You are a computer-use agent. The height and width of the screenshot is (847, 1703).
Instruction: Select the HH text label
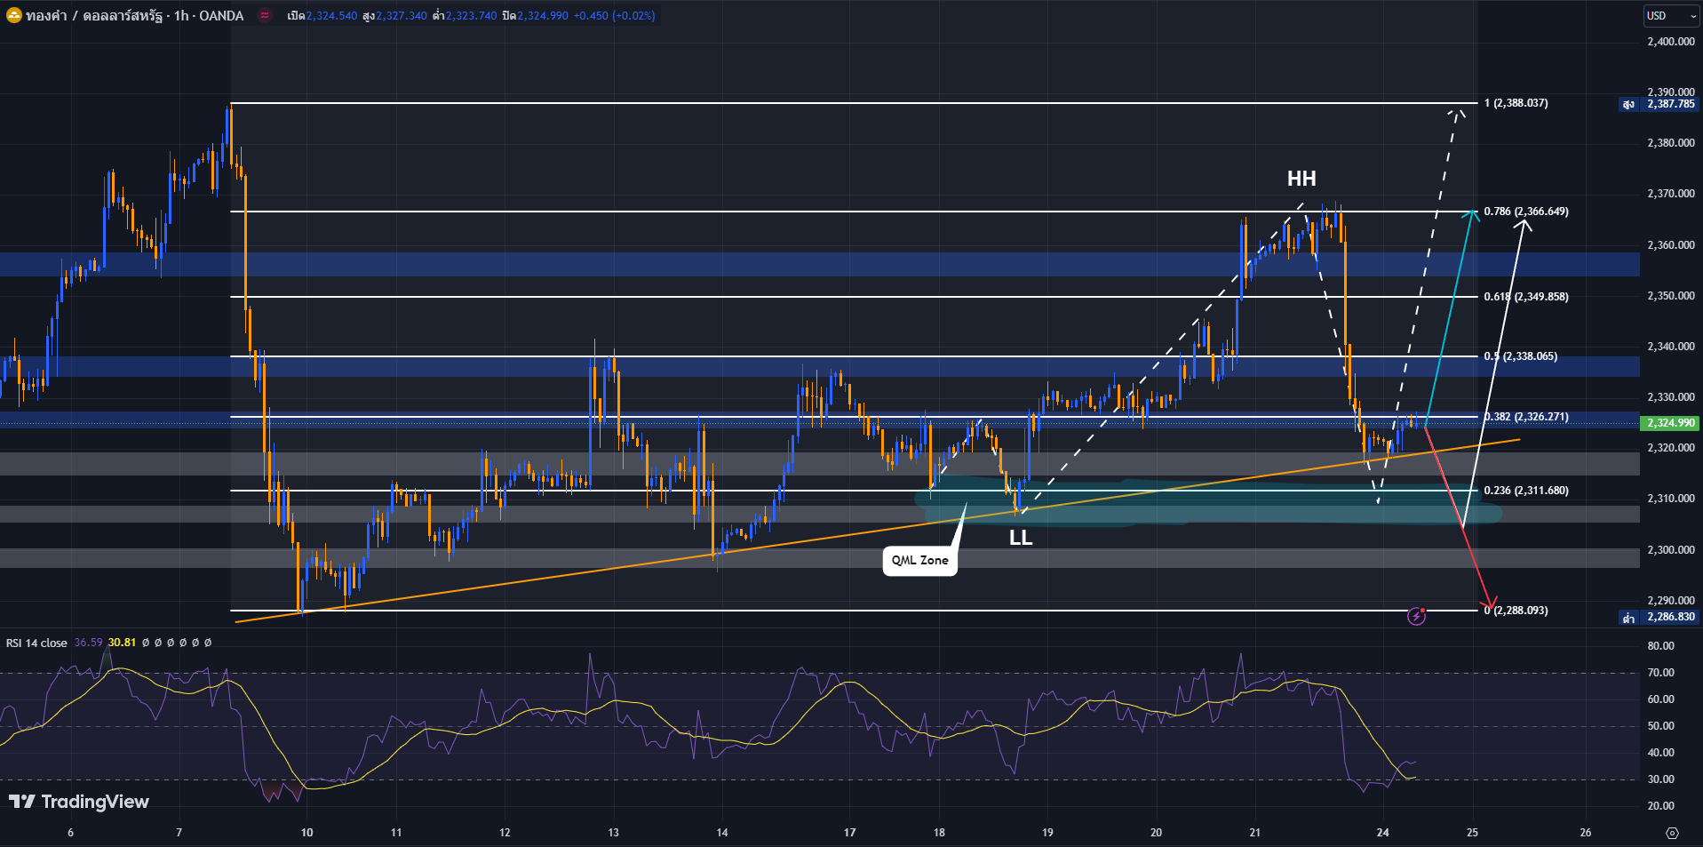(1301, 179)
